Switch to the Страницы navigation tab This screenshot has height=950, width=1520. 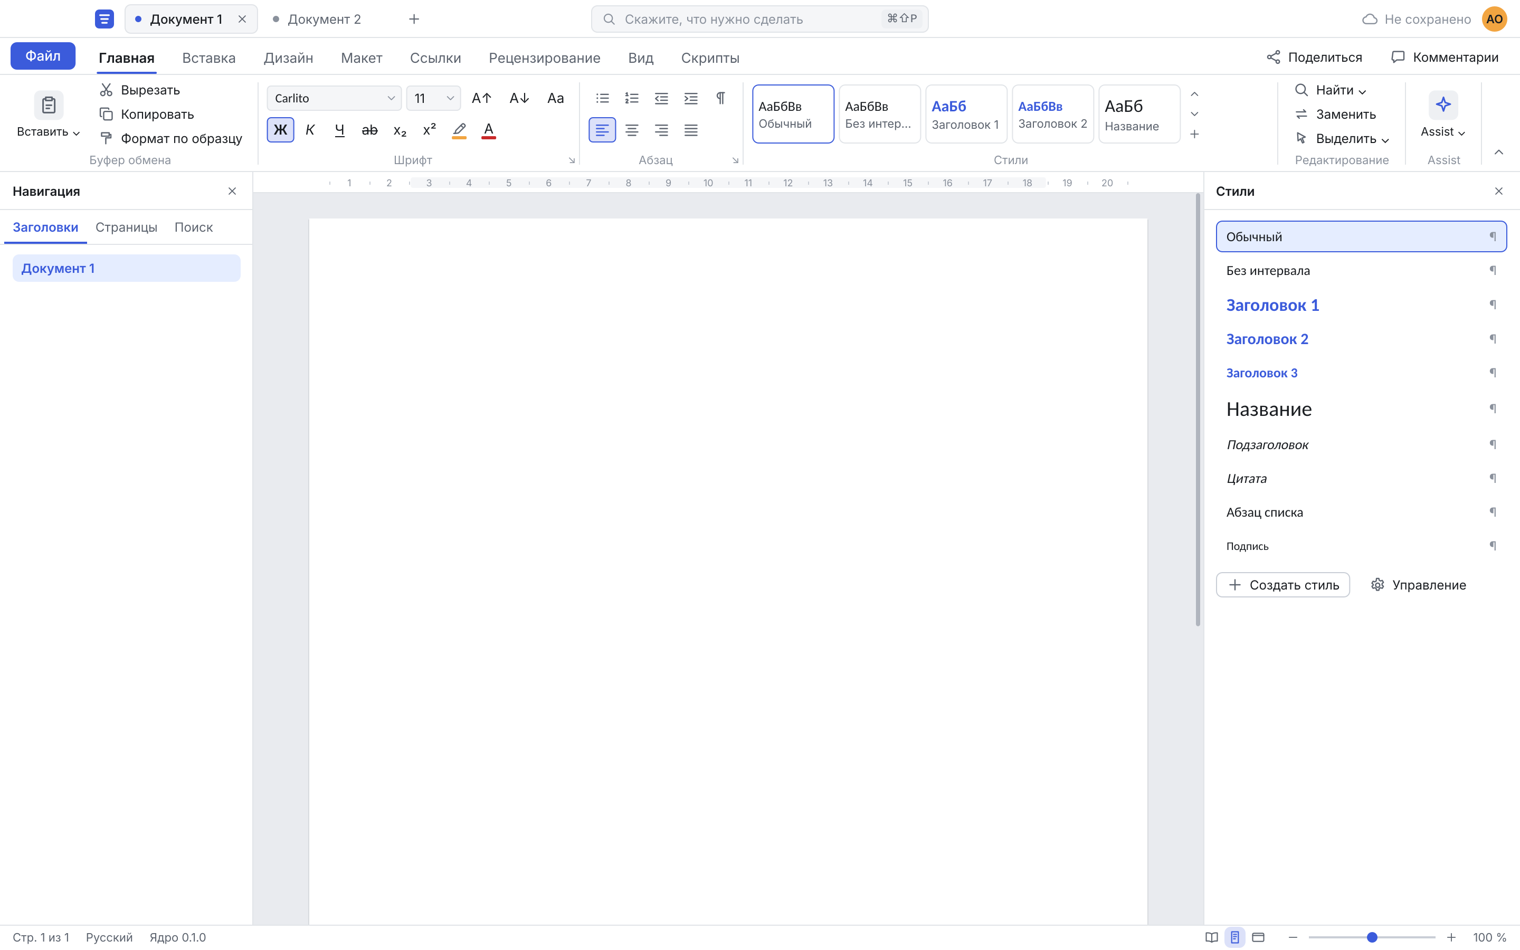[126, 227]
